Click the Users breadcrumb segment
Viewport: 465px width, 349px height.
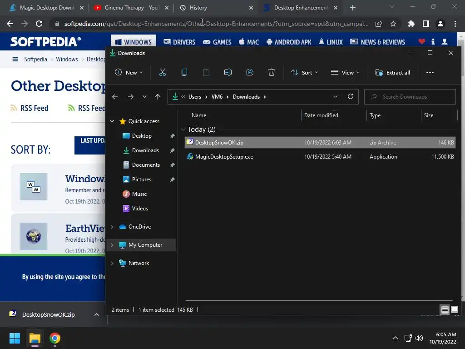(194, 97)
